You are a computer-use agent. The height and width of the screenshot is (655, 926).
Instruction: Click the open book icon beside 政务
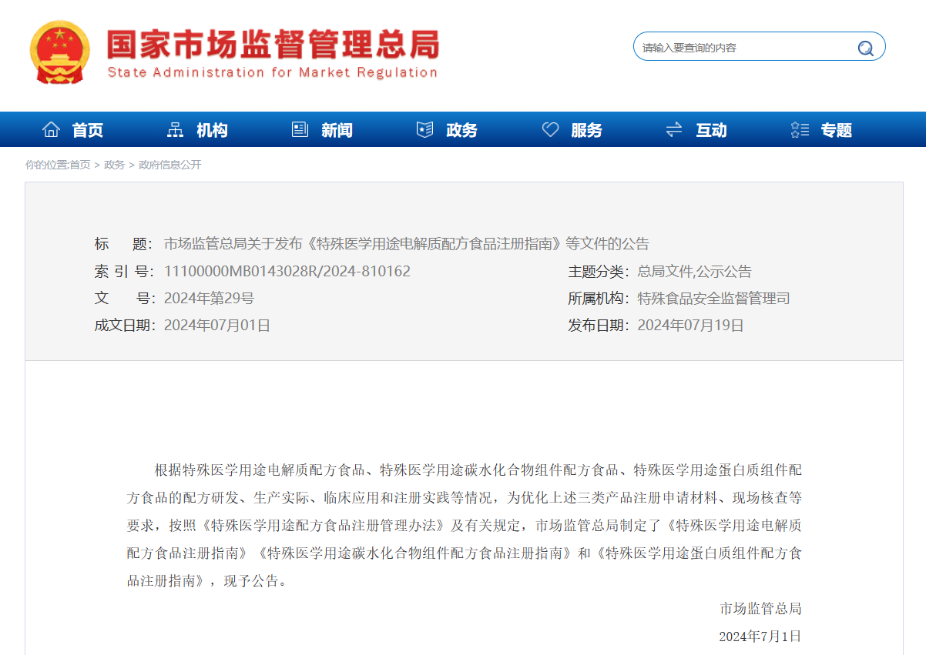(x=424, y=130)
